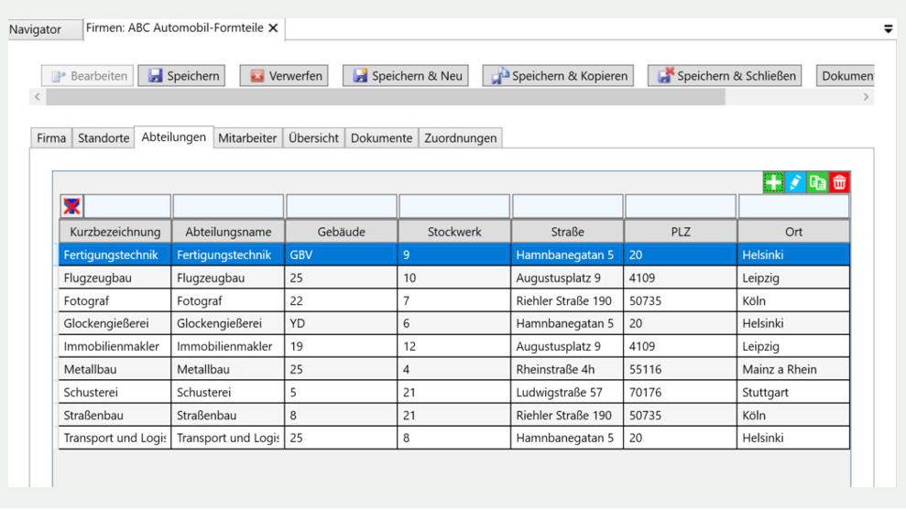906x510 pixels.
Task: Click GBV building cell
Action: (x=342, y=255)
